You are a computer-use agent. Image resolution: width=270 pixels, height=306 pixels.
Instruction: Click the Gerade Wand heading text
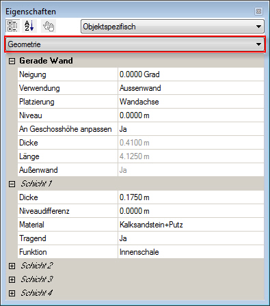tap(46, 61)
